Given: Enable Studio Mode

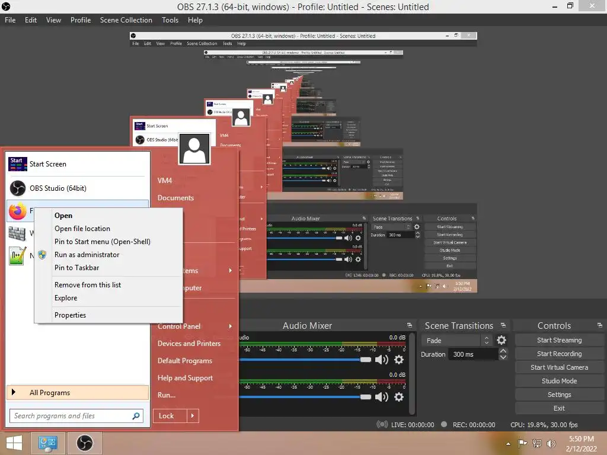Looking at the screenshot, I should pyautogui.click(x=559, y=381).
